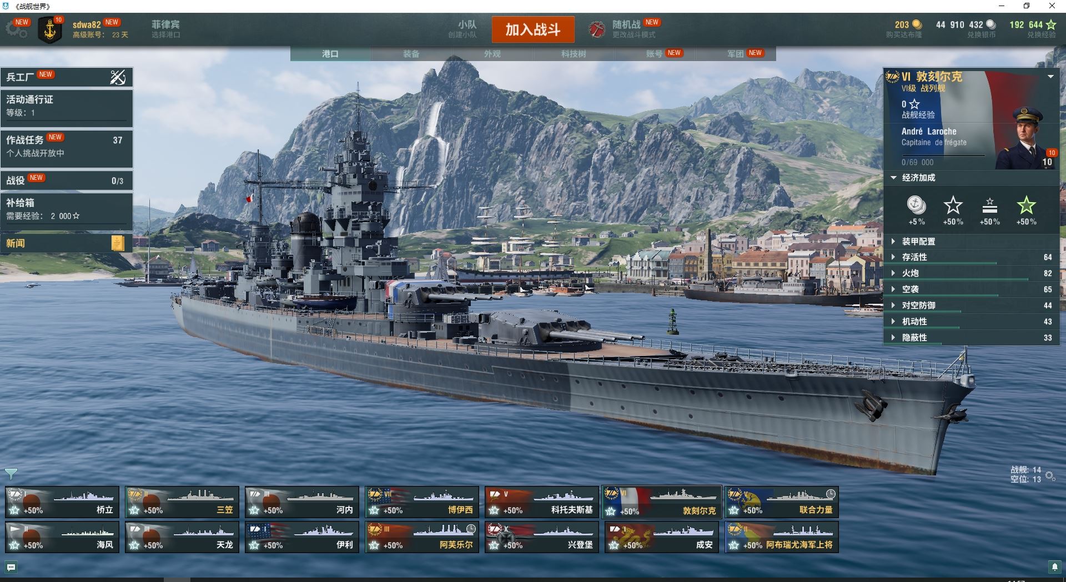Image resolution: width=1066 pixels, height=582 pixels.
Task: Open the chat bubble icon
Action: [11, 567]
